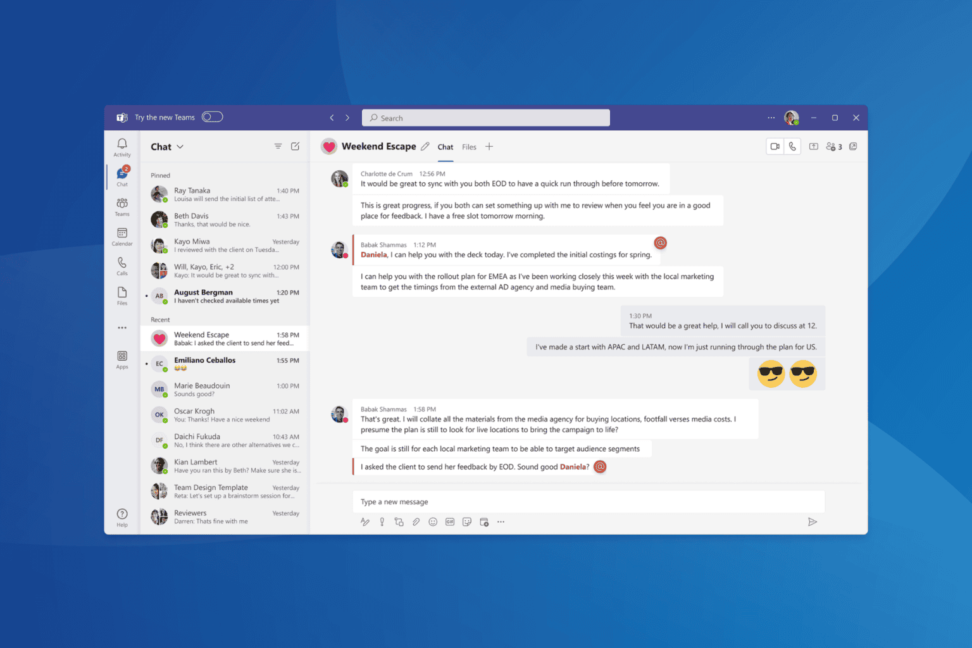
Task: Send the message with send arrow
Action: click(813, 522)
